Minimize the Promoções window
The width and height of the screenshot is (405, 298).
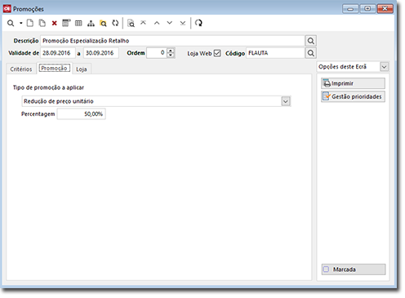350,9
